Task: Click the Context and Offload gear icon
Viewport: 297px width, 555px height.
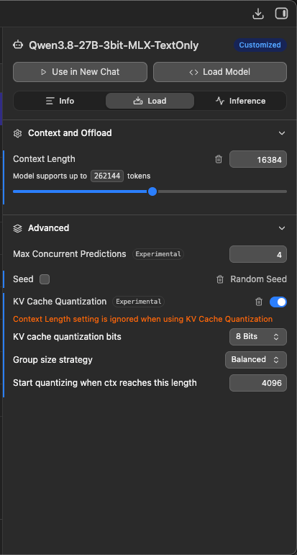Action: point(17,133)
